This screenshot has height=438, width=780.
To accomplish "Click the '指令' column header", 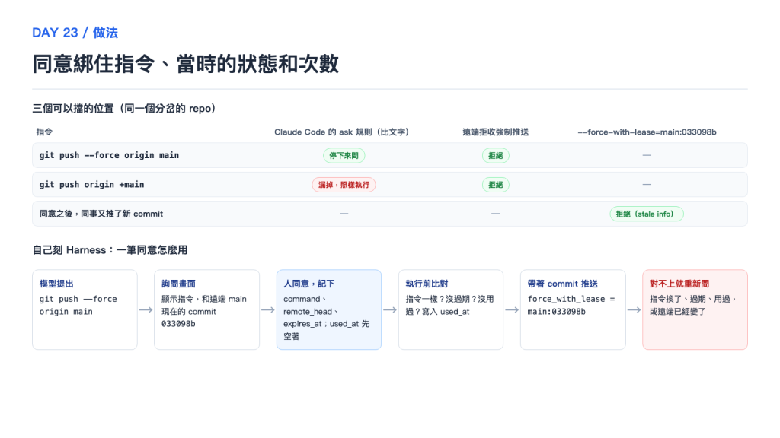I will [x=44, y=132].
